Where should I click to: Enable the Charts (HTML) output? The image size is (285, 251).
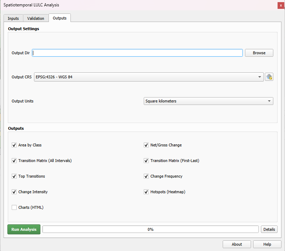(14, 207)
